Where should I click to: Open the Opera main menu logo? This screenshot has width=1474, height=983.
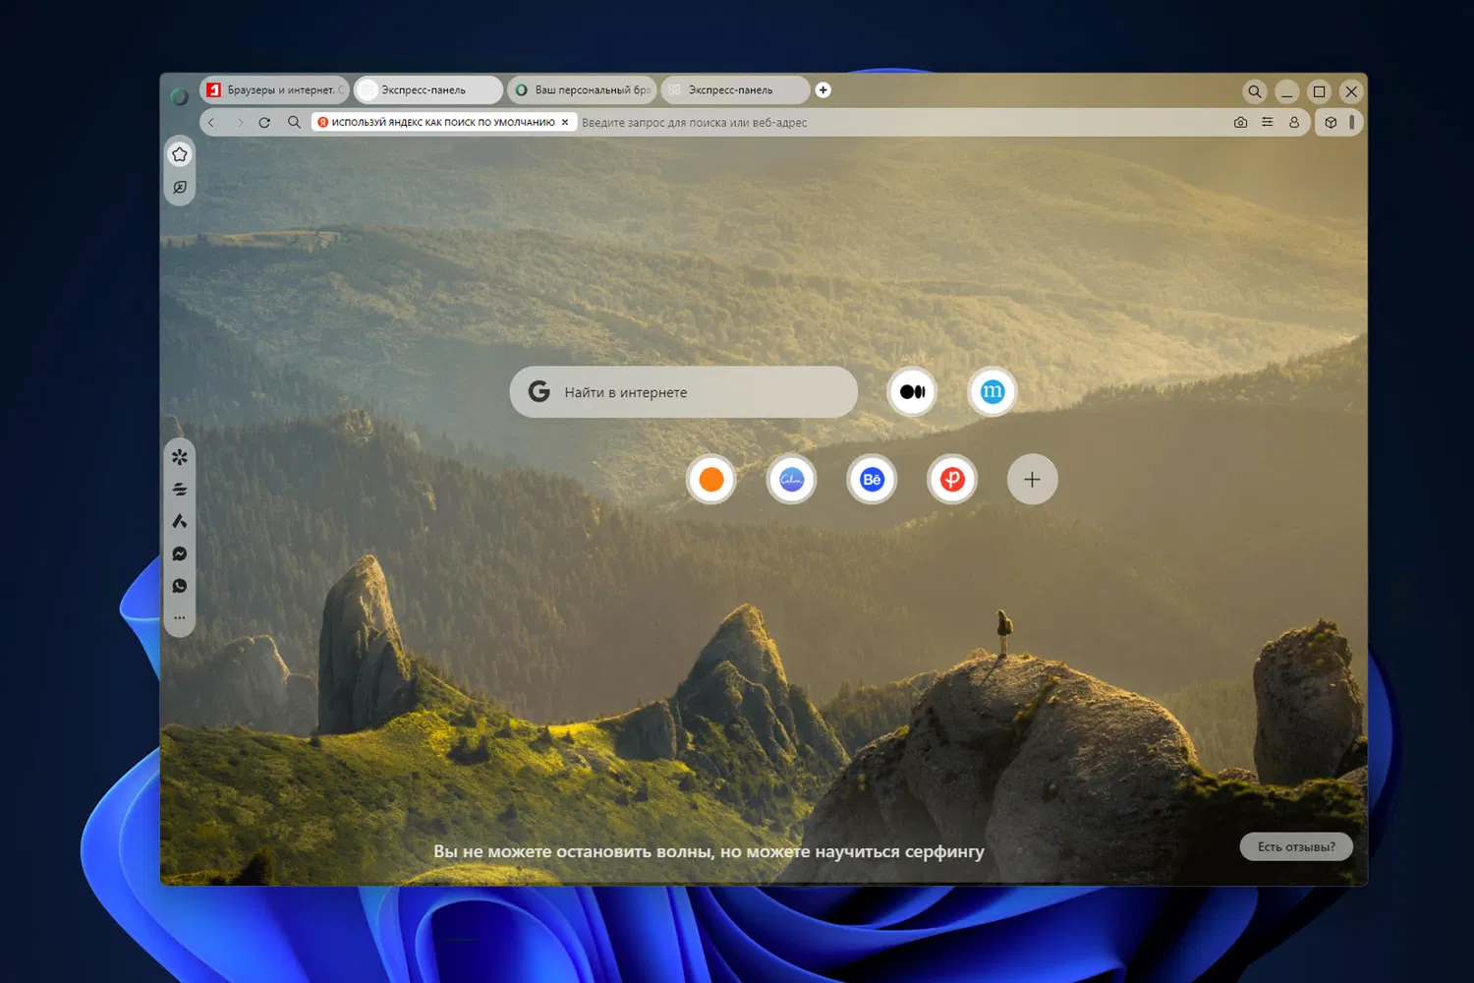click(179, 96)
